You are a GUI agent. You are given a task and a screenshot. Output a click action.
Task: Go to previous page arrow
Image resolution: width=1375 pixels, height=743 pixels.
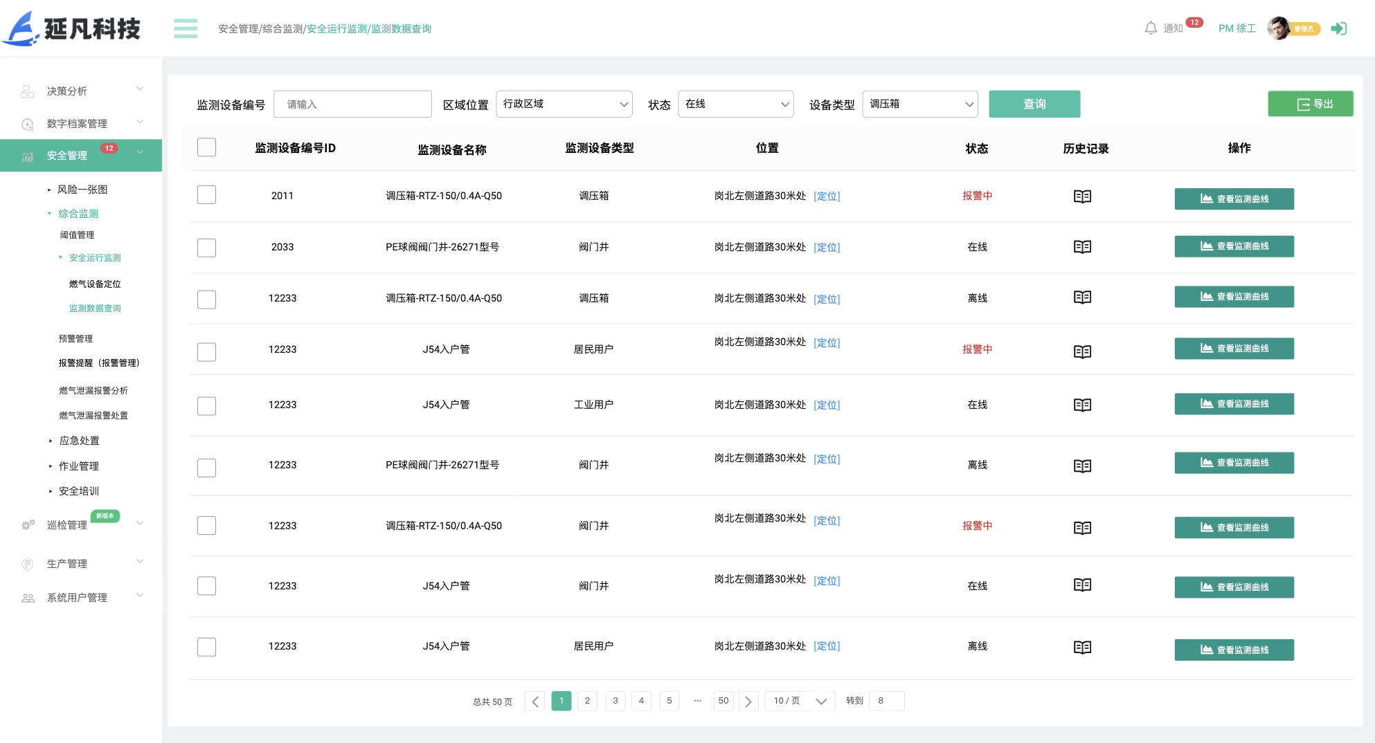(x=534, y=701)
